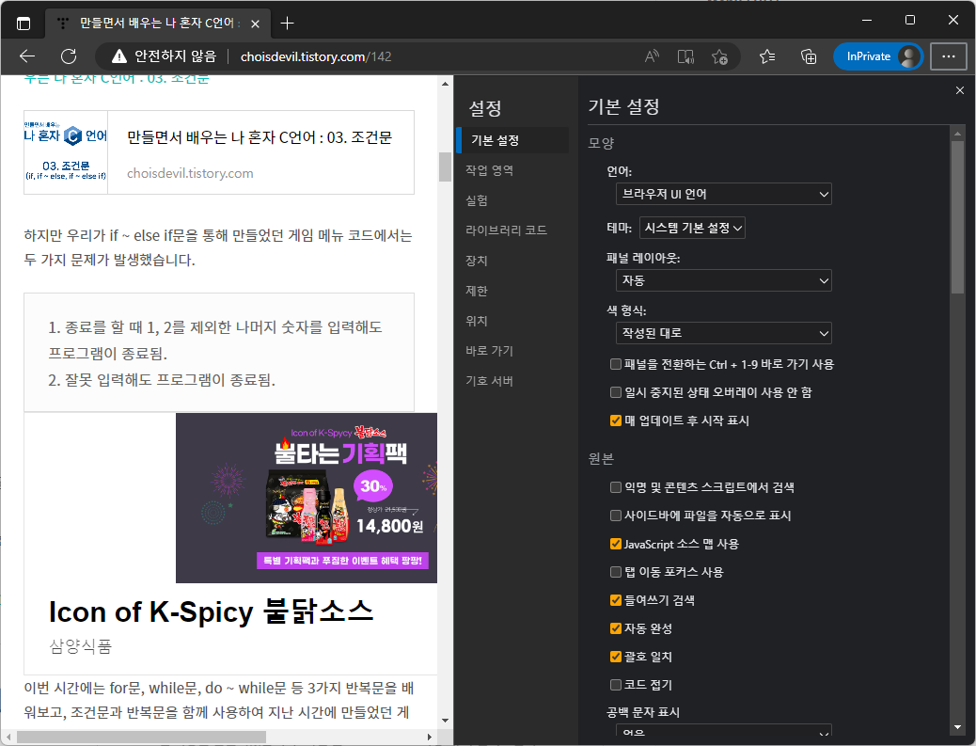Click the page vertical scrollbar thumb
The height and width of the screenshot is (746, 976).
445,167
